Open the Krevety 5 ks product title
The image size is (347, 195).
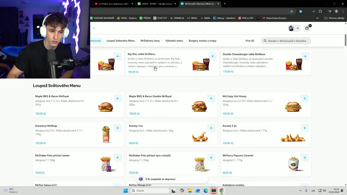click(x=229, y=126)
